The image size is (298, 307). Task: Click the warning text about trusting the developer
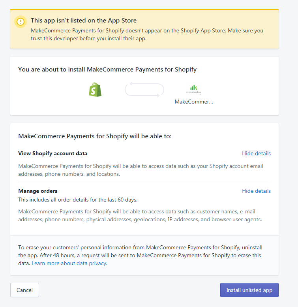pos(147,35)
